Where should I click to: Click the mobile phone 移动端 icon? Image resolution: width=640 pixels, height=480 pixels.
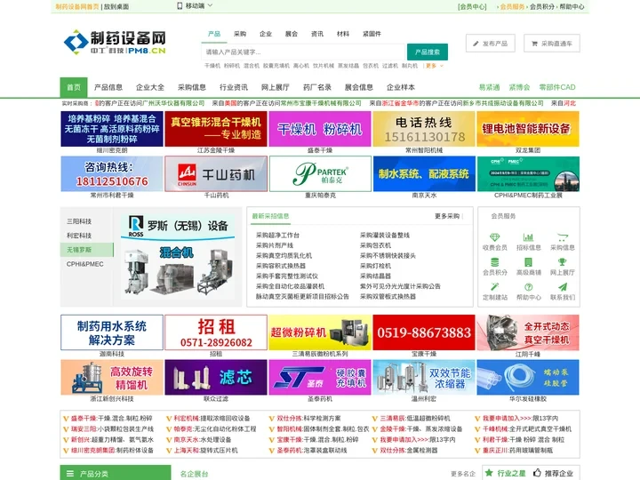coord(180,5)
